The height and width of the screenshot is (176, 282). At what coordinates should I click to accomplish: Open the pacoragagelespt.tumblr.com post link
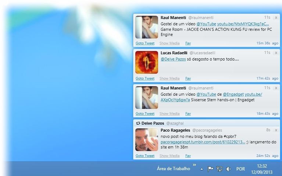tap(203, 142)
